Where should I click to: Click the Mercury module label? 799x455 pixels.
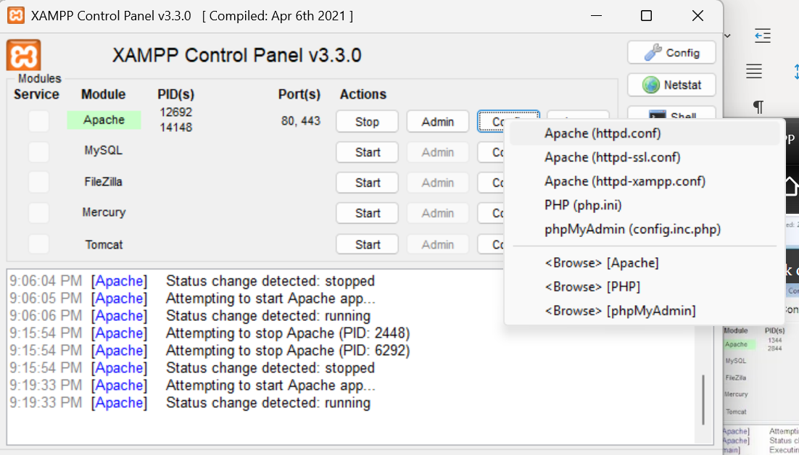tap(104, 212)
